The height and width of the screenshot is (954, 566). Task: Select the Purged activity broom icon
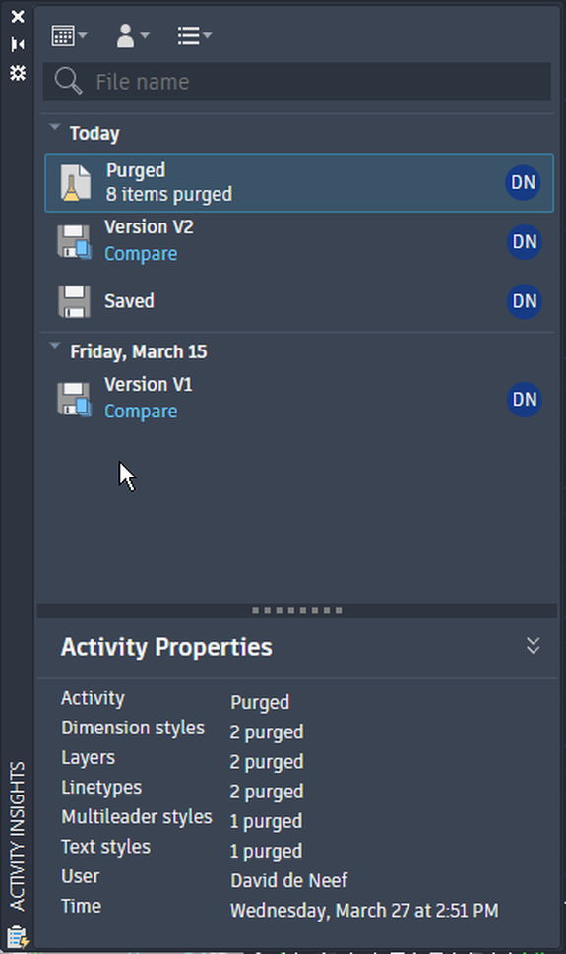pos(75,182)
